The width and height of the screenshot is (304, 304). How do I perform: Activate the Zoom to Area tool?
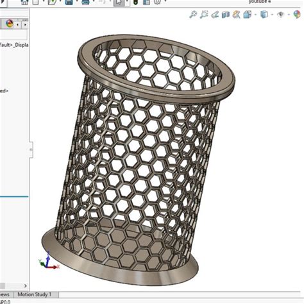[x=204, y=15]
